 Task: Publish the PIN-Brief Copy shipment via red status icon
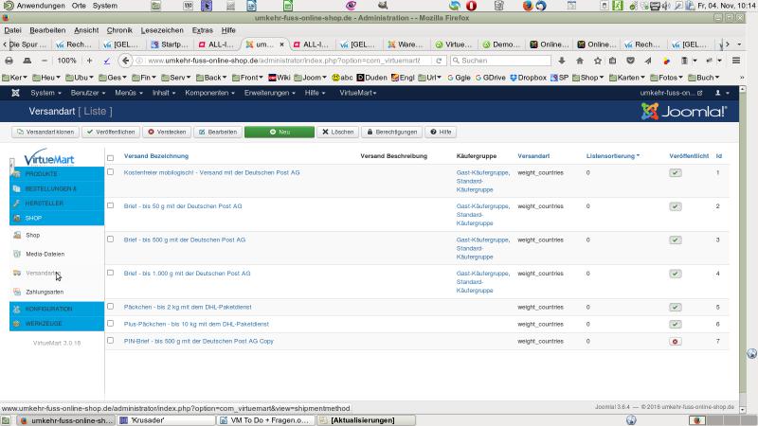675,341
